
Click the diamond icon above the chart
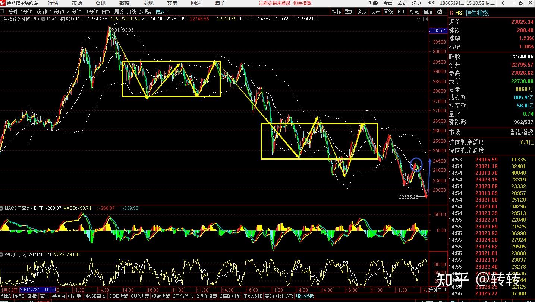click(419, 19)
